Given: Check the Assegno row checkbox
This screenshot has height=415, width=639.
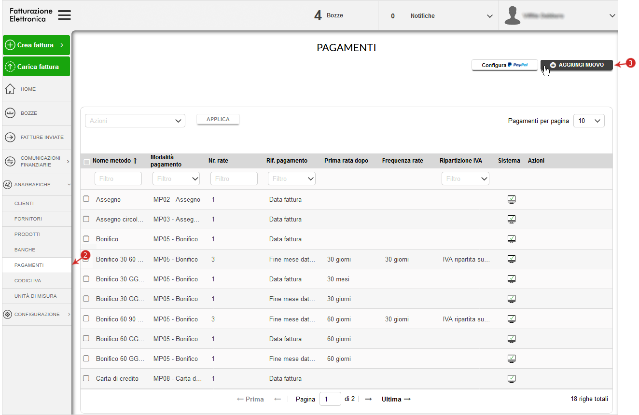Looking at the screenshot, I should [x=86, y=199].
